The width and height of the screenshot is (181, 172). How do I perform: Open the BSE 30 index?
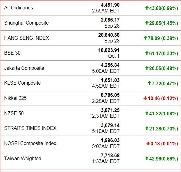[x=12, y=53]
